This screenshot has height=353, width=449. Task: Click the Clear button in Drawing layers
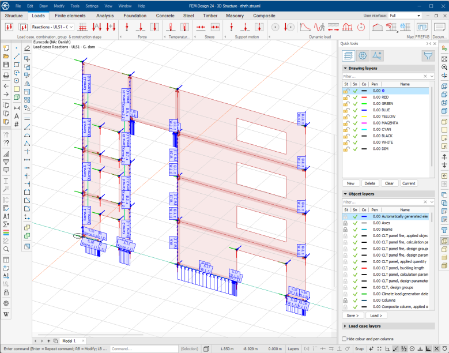389,183
